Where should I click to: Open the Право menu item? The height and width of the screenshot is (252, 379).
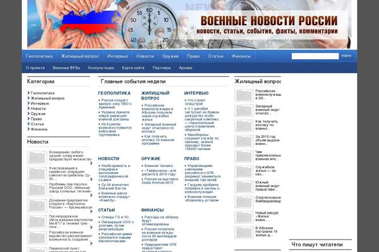point(193,56)
